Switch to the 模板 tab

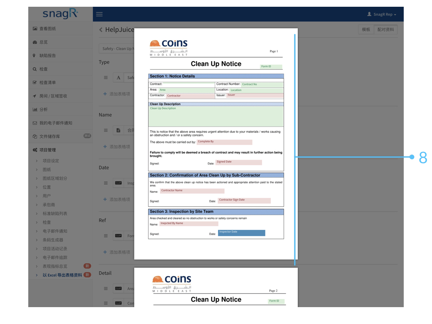[x=366, y=30]
